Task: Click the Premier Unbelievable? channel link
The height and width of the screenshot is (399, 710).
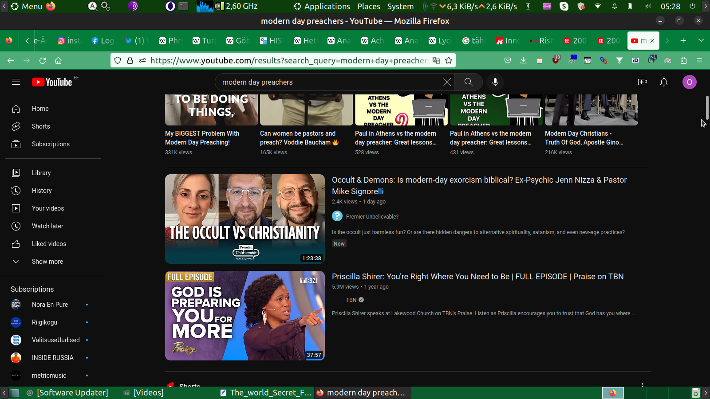Action: (x=372, y=217)
